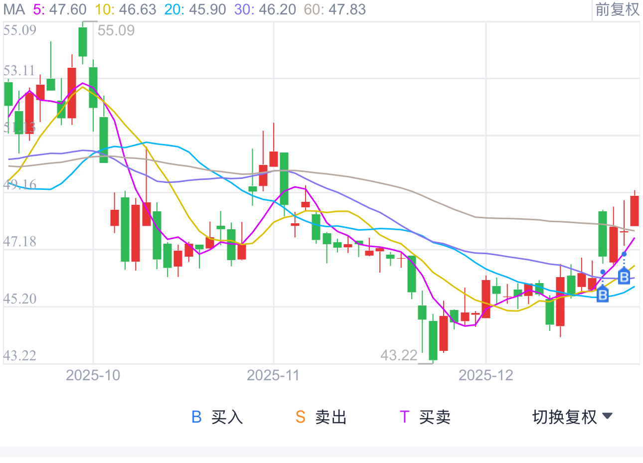This screenshot has width=643, height=463.
Task: Click the earlier blue B buy marker on the chart
Action: (603, 295)
